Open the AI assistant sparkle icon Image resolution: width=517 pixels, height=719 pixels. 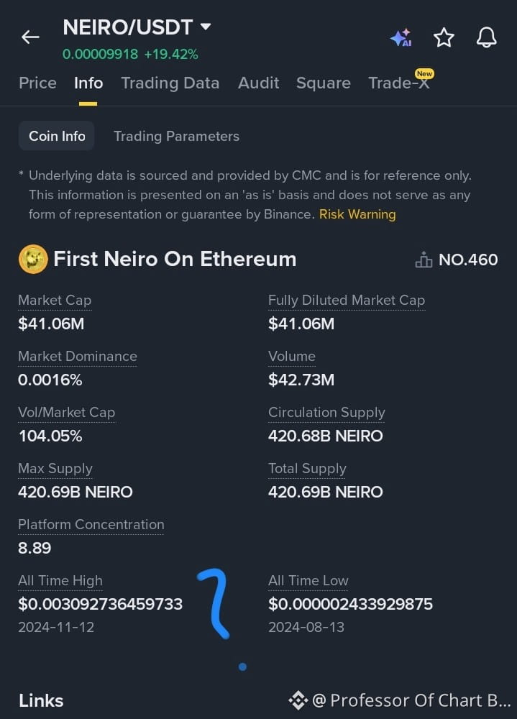(x=401, y=37)
